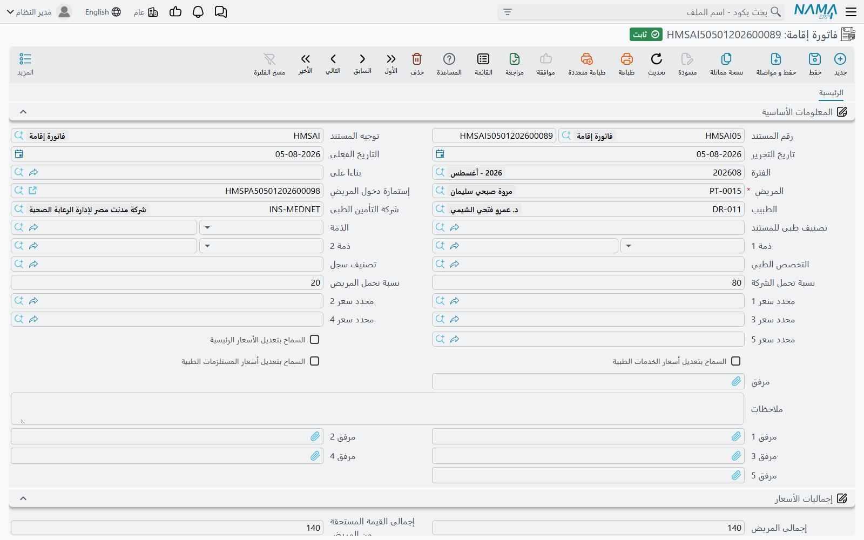Open the hamburger main menu
The height and width of the screenshot is (540, 864).
(852, 12)
